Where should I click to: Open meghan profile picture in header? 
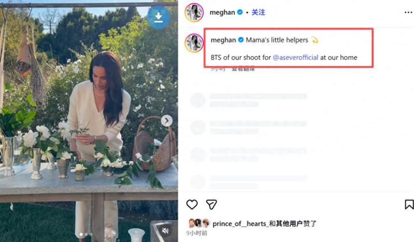[194, 13]
